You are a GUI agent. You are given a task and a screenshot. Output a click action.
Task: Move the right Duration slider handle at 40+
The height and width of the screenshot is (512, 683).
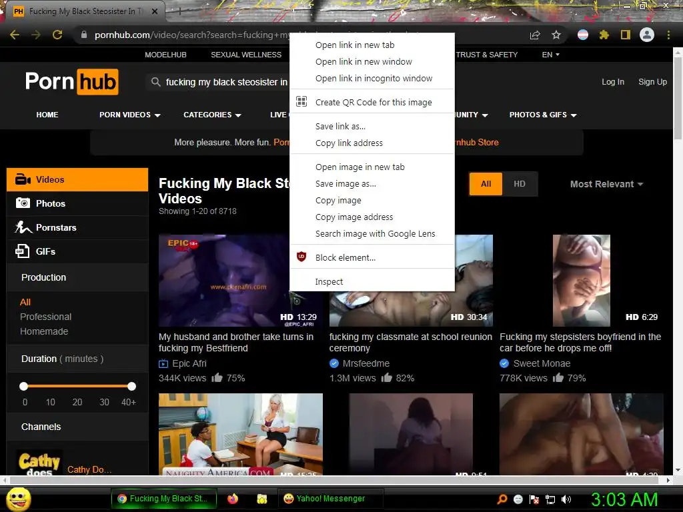tap(131, 386)
